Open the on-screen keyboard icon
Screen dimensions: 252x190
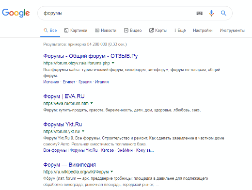200,13
